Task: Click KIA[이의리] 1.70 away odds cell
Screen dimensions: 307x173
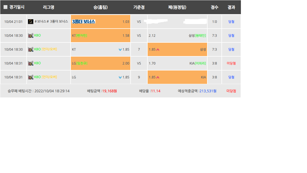Action: coord(177,63)
